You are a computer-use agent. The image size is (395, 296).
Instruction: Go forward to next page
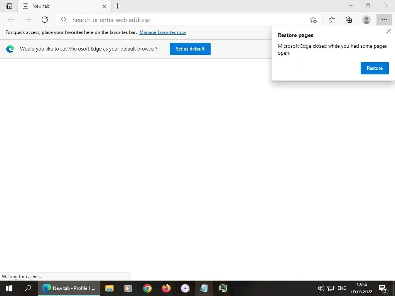click(x=28, y=20)
